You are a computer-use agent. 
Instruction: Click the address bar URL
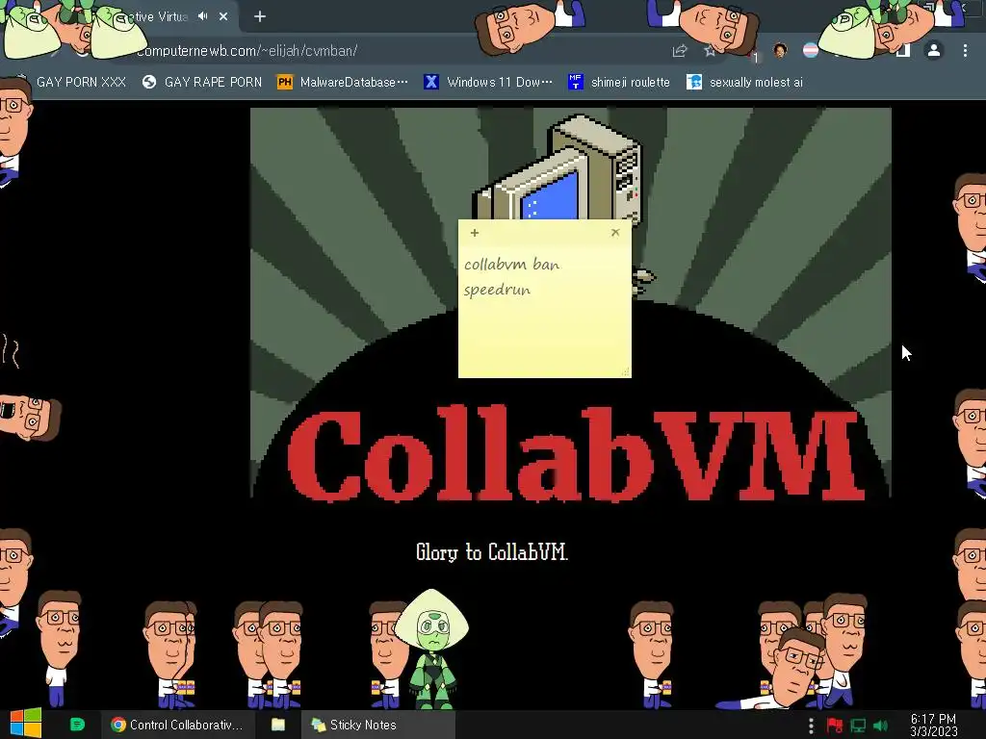246,51
